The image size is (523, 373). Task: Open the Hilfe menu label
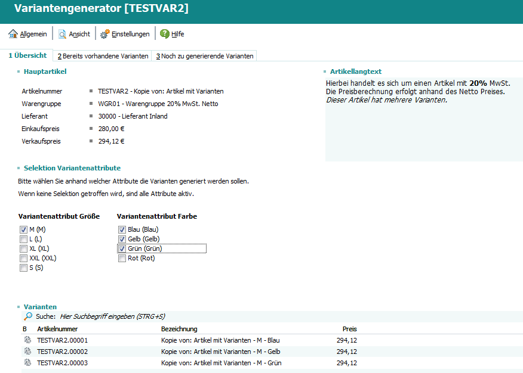[178, 34]
